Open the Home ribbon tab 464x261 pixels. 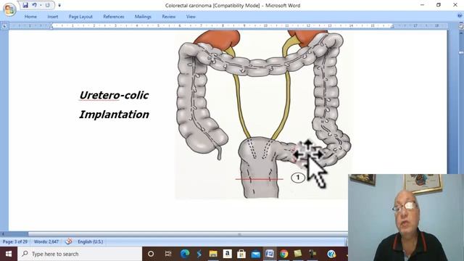point(30,17)
